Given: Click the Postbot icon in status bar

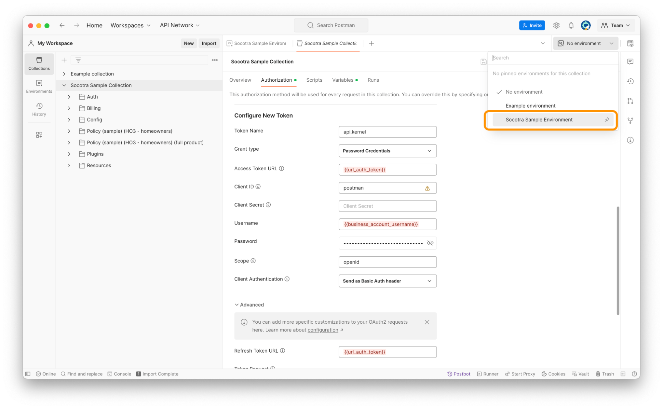Looking at the screenshot, I should point(459,374).
